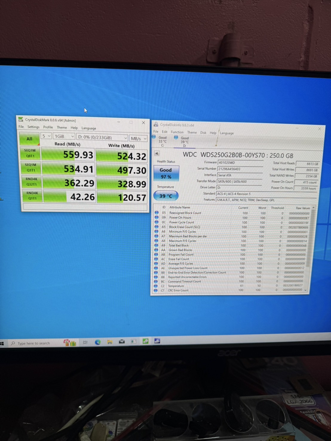The image size is (331, 441).
Task: Click status icon for Average P/E Cycles
Action: 156,263
